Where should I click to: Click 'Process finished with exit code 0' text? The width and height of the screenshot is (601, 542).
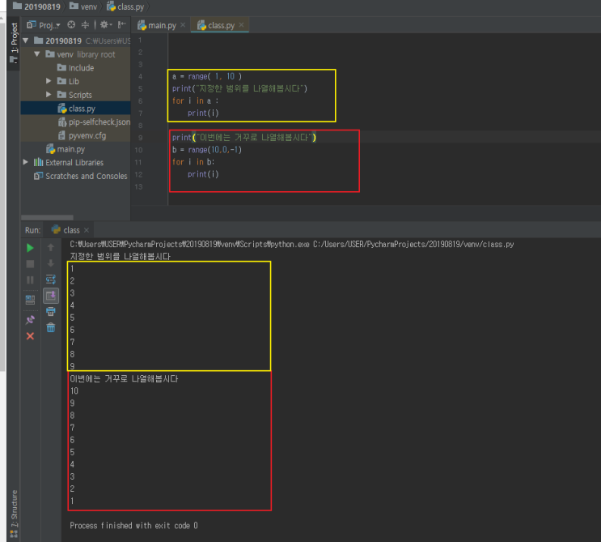tap(133, 526)
